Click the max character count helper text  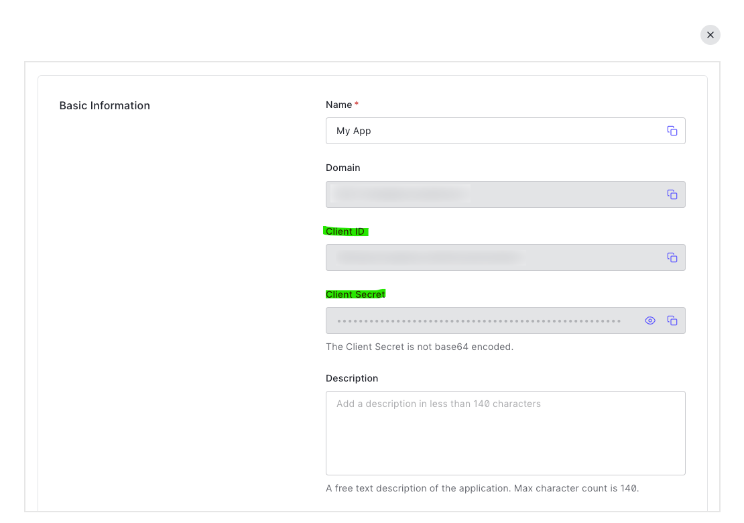point(482,488)
